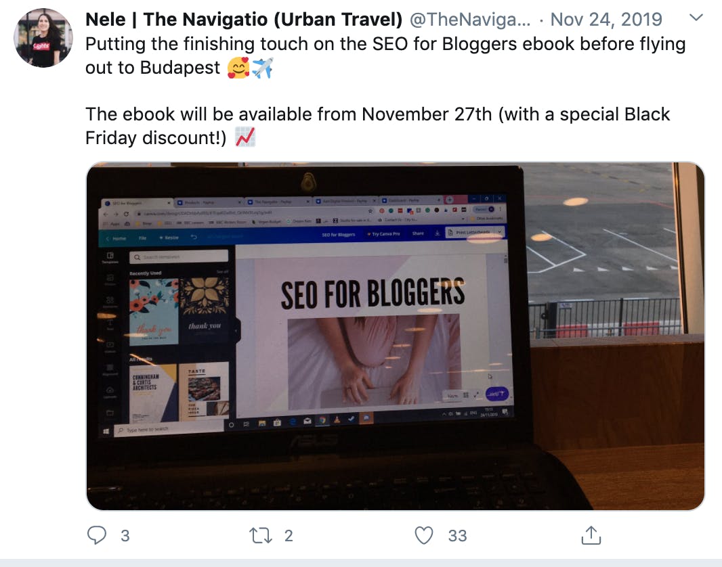Expand the tweet options chevron
722x567 pixels.
696,18
